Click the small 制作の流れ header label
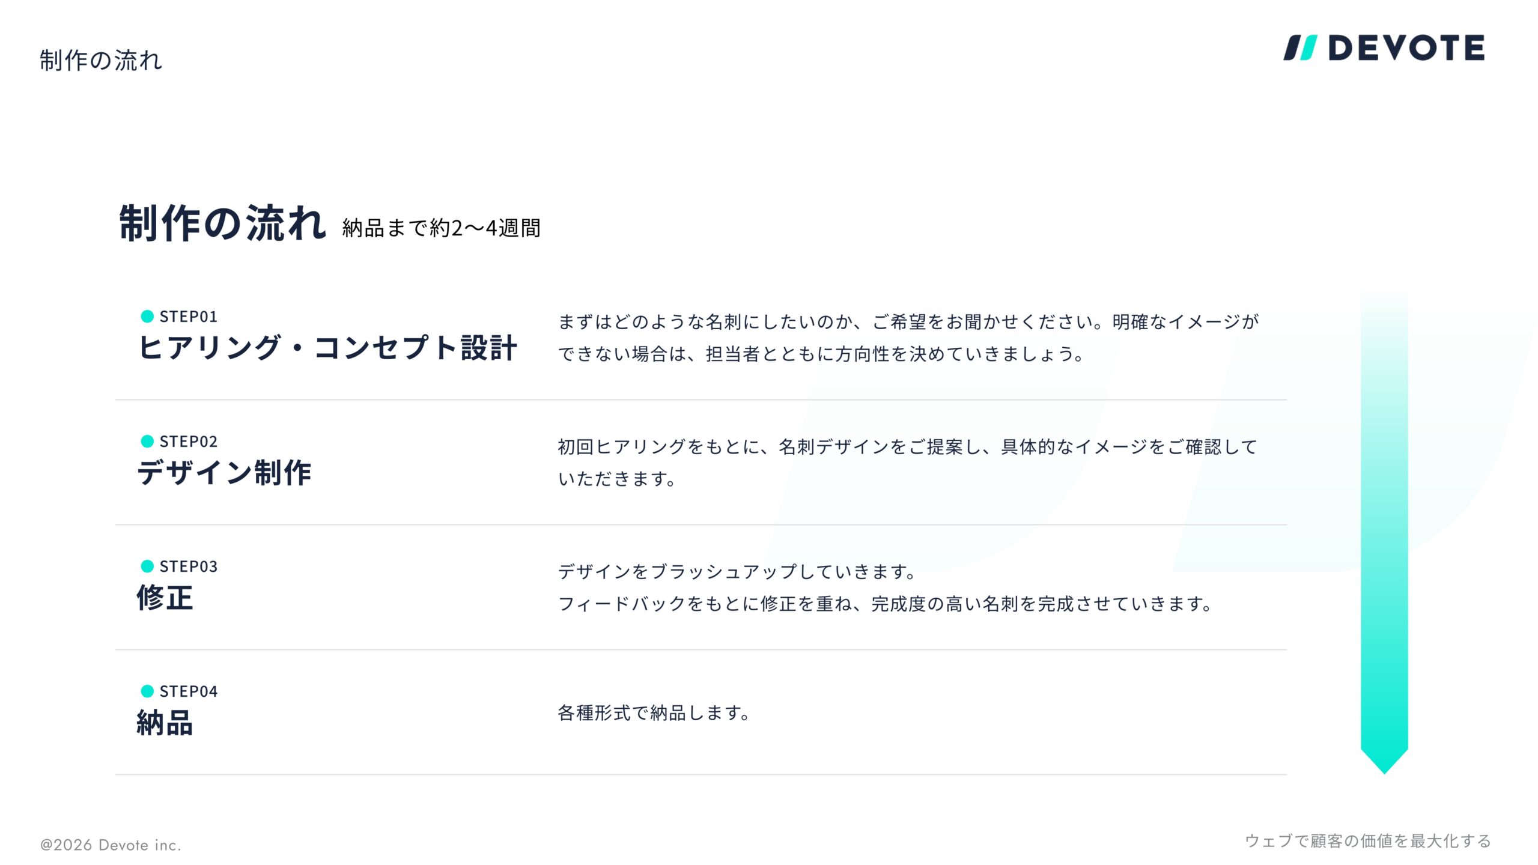1538x865 pixels. pos(101,61)
